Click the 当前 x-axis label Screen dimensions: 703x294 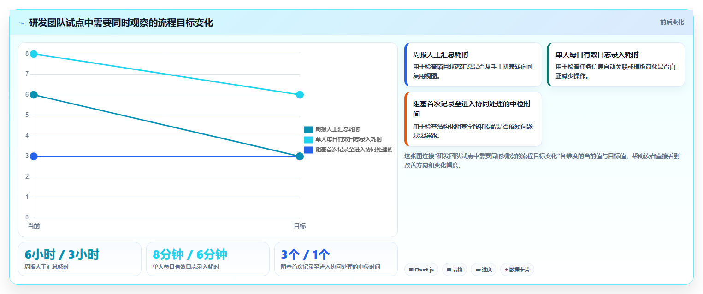coord(34,226)
